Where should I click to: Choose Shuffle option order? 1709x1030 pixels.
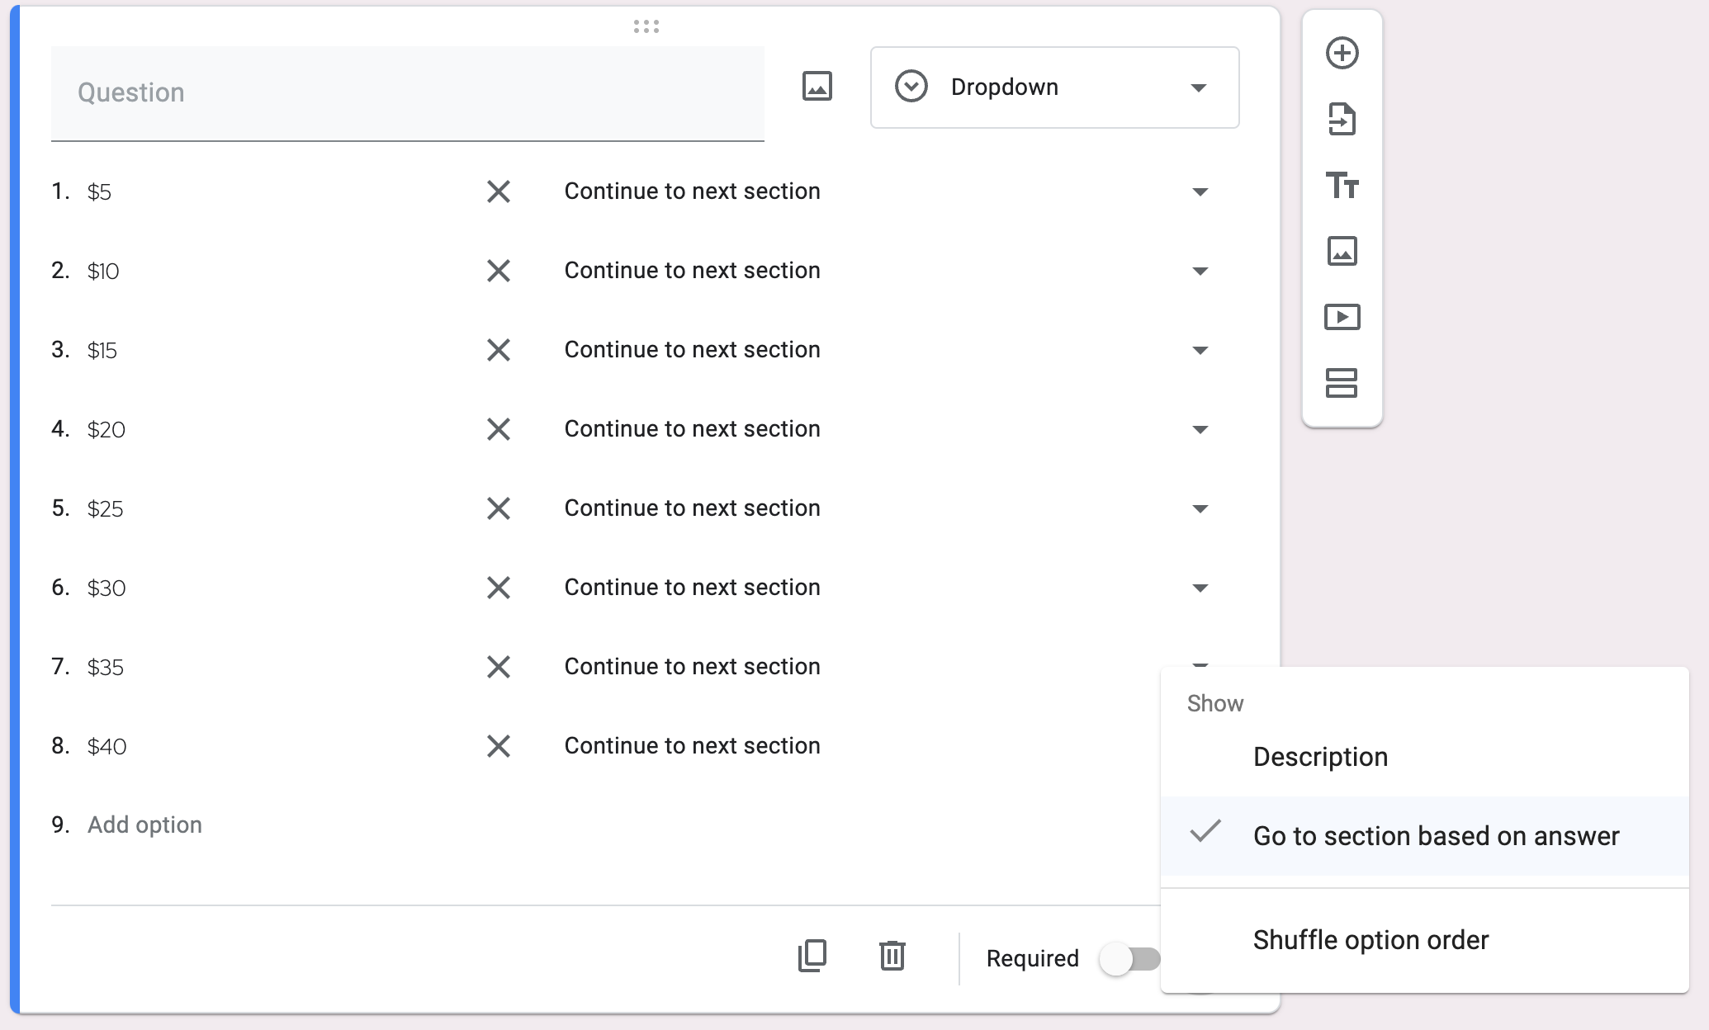[1424, 940]
